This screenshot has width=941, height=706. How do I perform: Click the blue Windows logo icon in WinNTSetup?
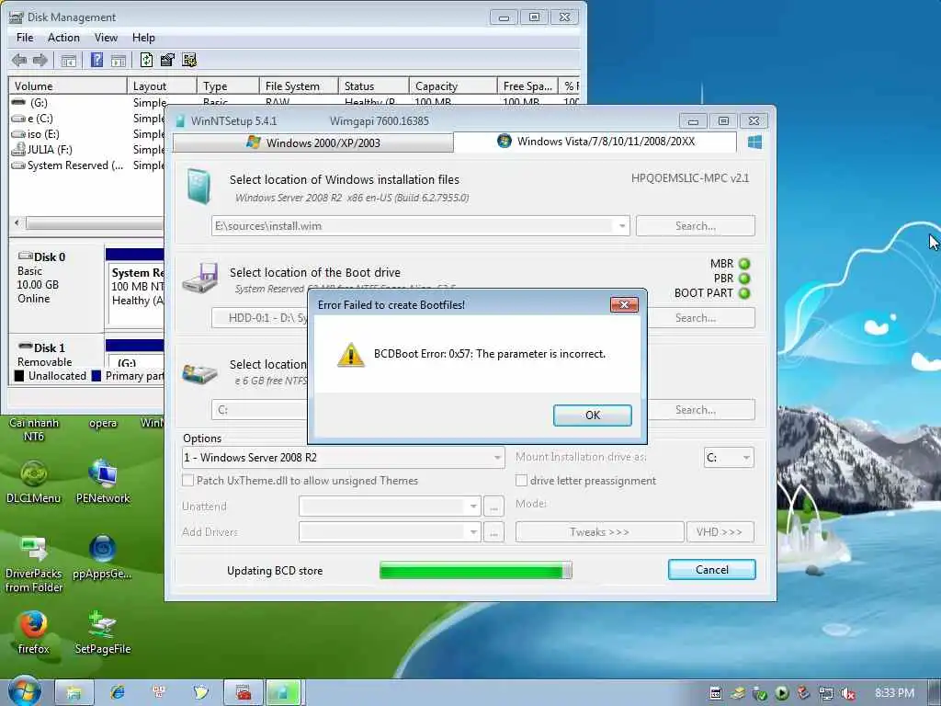[x=755, y=142]
